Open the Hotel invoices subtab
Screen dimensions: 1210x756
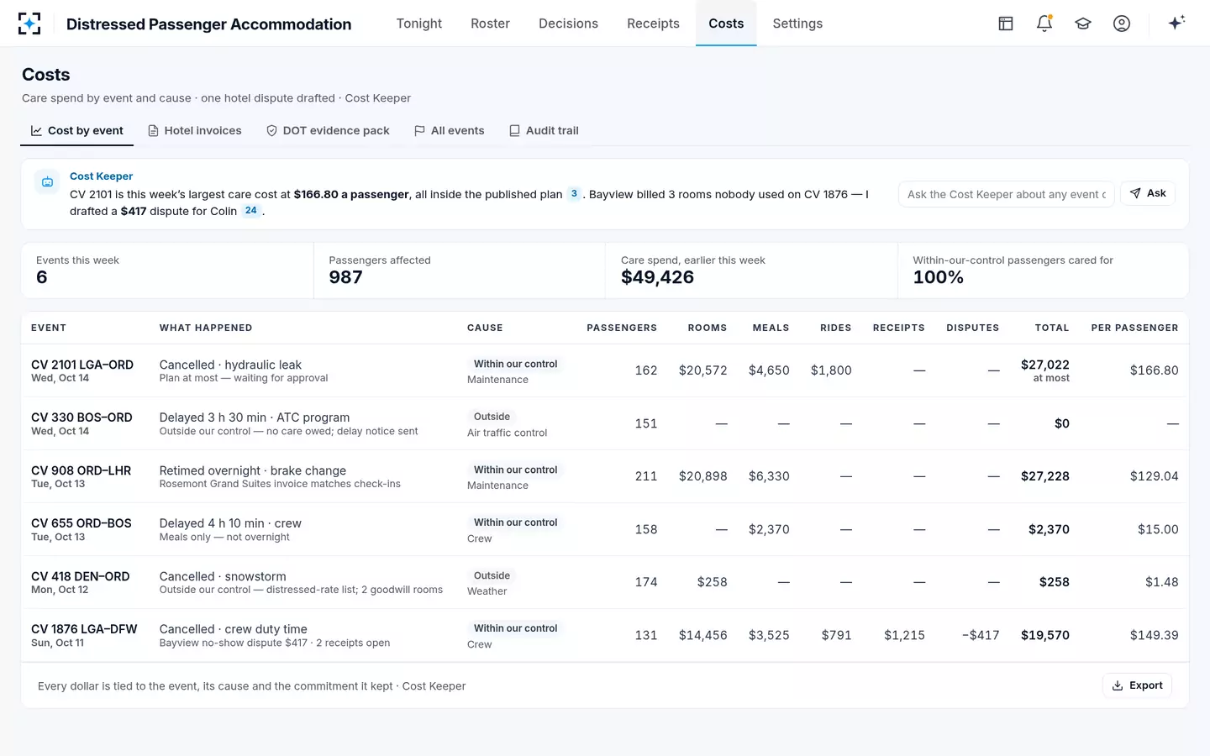(x=195, y=130)
